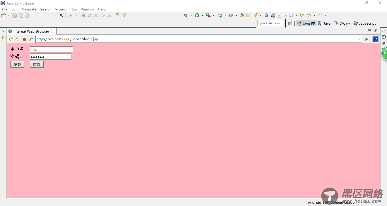This screenshot has width=387, height=206.
Task: Click the Resume debug icon
Action: pyautogui.click(x=70, y=15)
